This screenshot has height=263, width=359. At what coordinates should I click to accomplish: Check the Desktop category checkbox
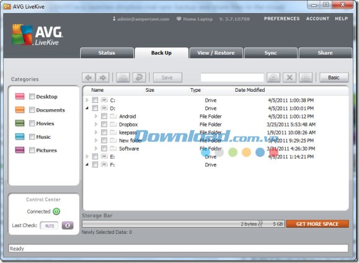pyautogui.click(x=32, y=96)
